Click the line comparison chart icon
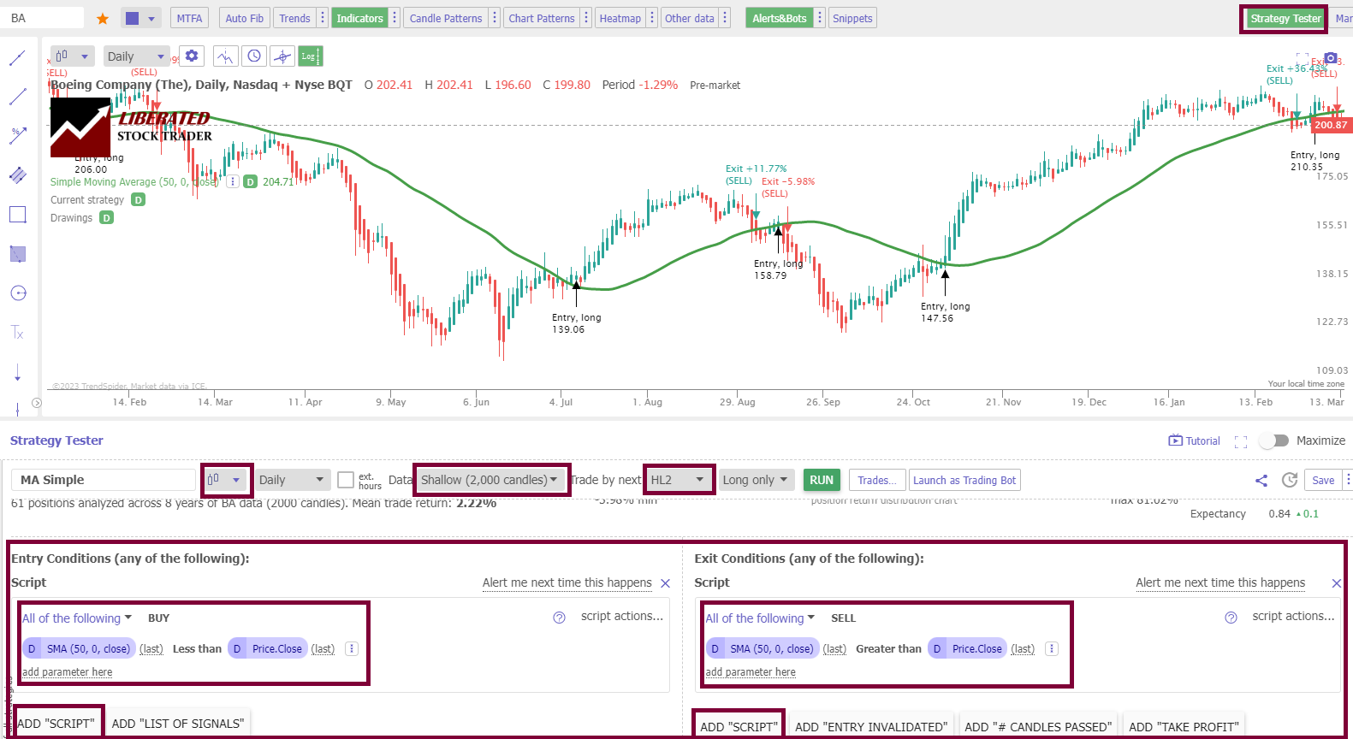The width and height of the screenshot is (1353, 739). click(x=225, y=56)
